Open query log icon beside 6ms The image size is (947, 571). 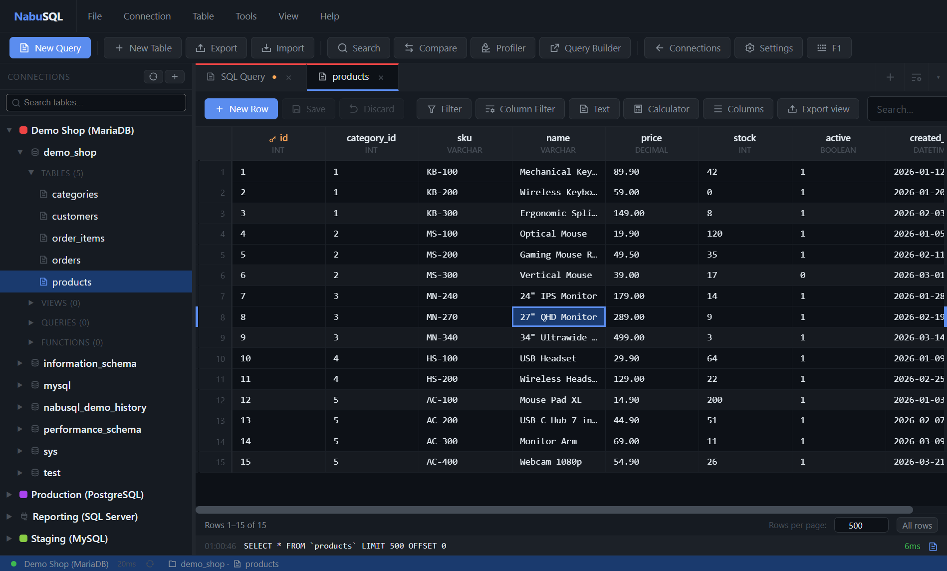(933, 547)
